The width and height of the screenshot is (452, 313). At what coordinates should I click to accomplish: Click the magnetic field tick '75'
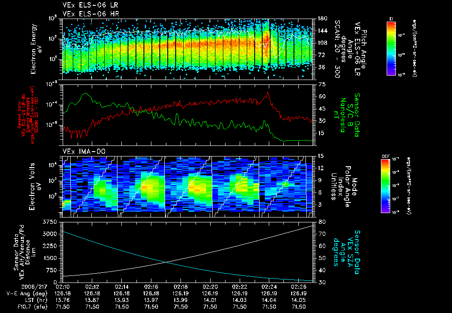tap(322, 84)
